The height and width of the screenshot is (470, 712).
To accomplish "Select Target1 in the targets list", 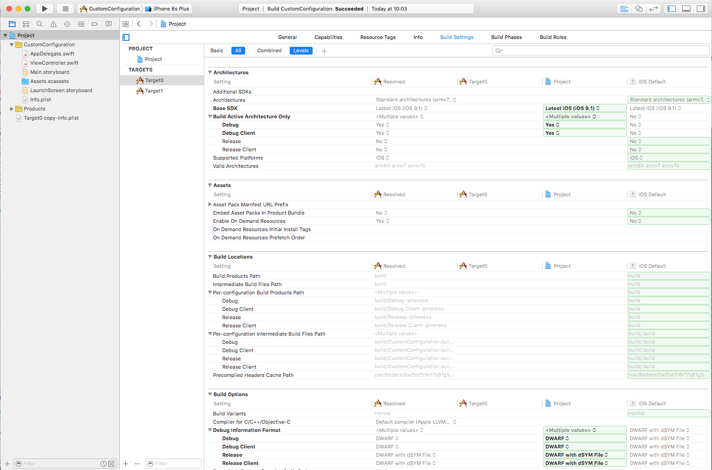I will [x=154, y=91].
